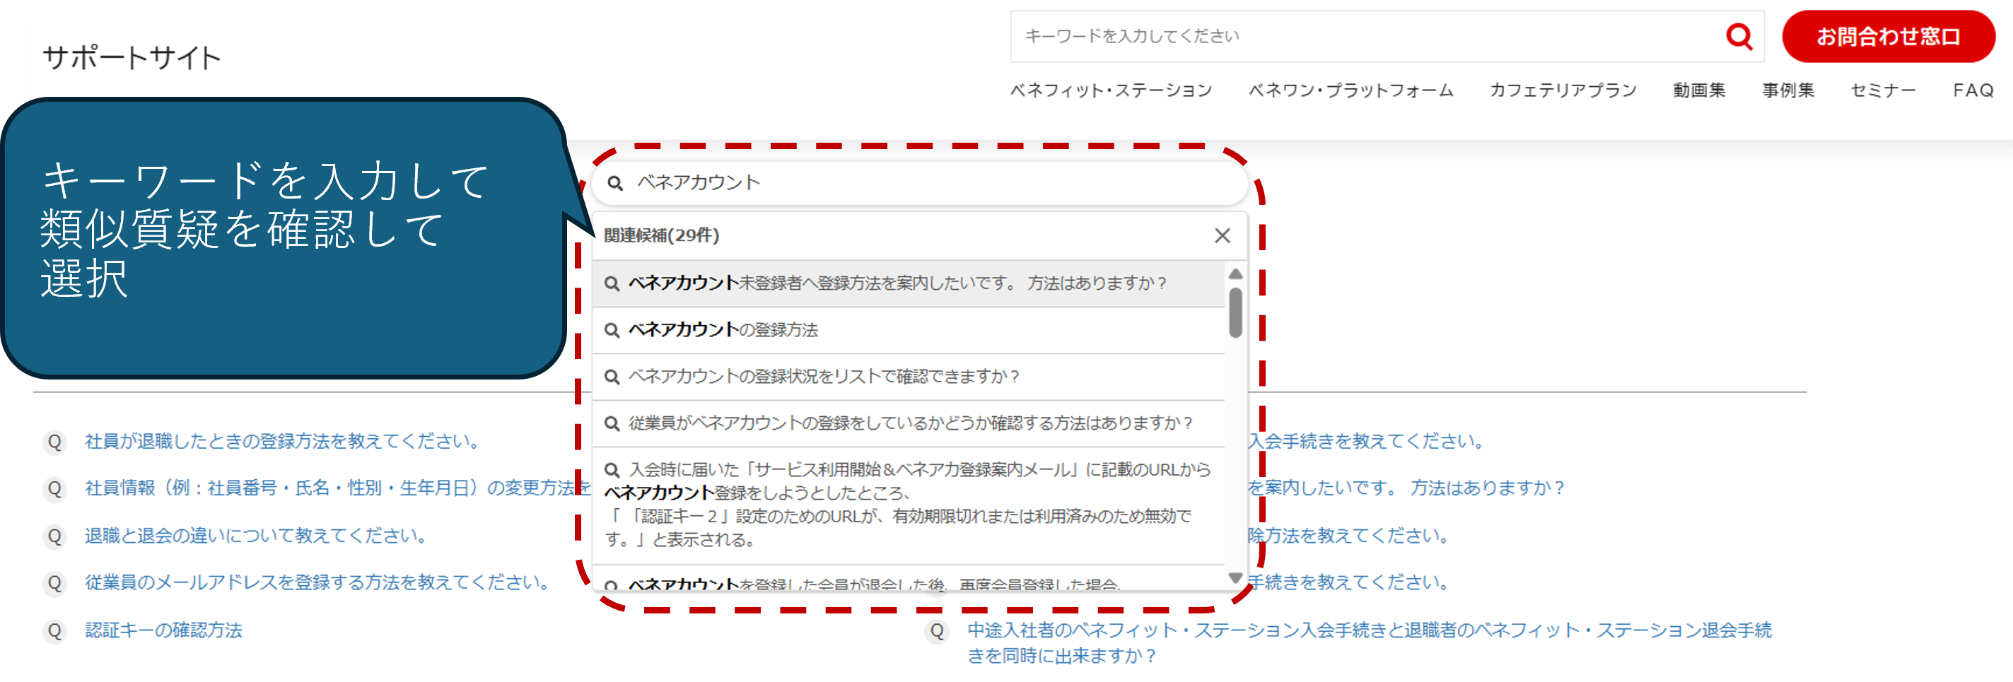Open FAQ 従業員のメールアドレスを登録する方法
The width and height of the screenshot is (2013, 682).
[x=319, y=583]
